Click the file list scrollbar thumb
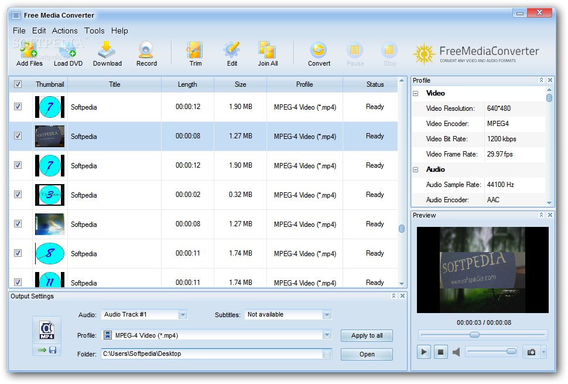This screenshot has height=384, width=568. coord(401,229)
